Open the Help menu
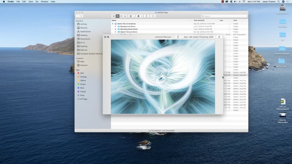 click(53, 2)
